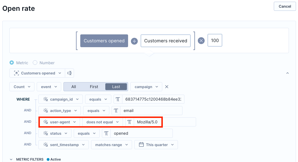The height and width of the screenshot is (162, 298).
Task: Open the does not equal operator dropdown
Action: (x=102, y=122)
